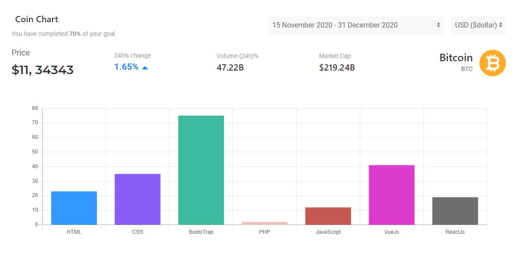Click the BootsTrap axis label

pos(201,232)
